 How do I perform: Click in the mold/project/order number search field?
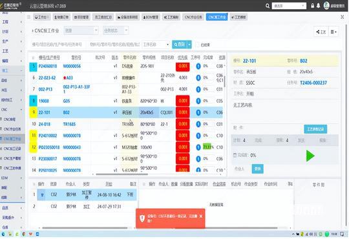[58, 45]
